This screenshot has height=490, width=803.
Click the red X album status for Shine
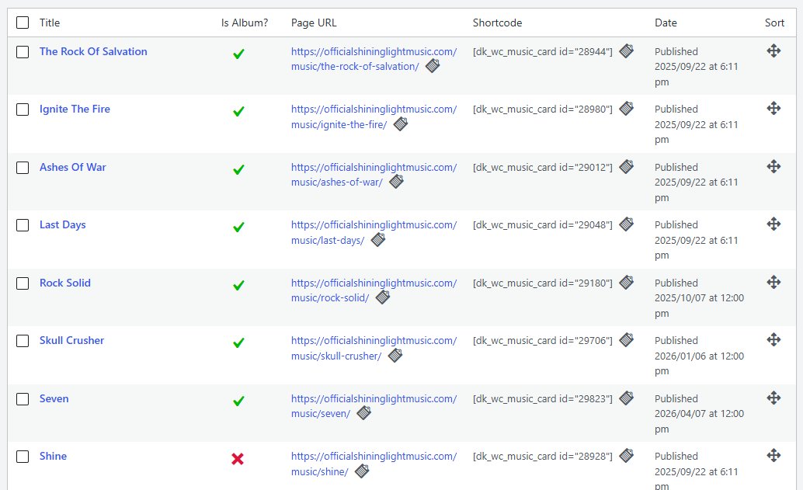[x=238, y=459]
